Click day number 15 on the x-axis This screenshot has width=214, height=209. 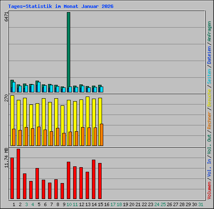point(100,204)
